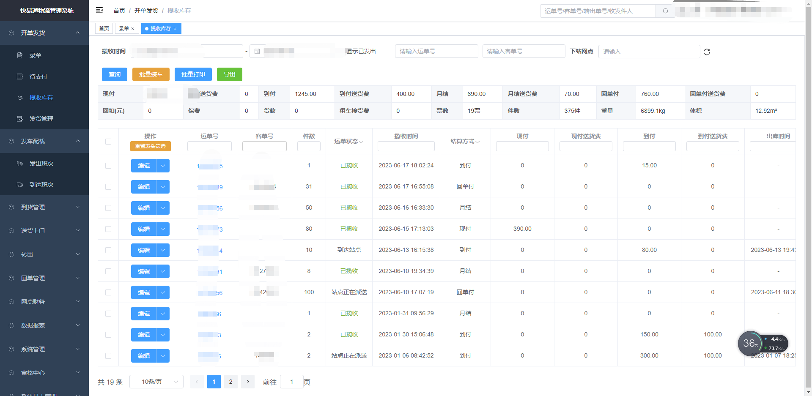Check the row dated 2023-06-15 17:13:03

(108, 229)
